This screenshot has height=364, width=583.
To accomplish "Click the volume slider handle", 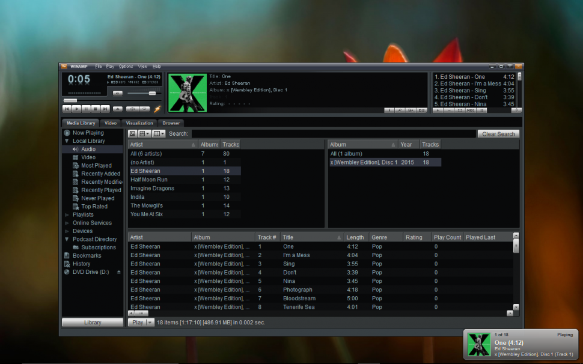I will pyautogui.click(x=152, y=93).
